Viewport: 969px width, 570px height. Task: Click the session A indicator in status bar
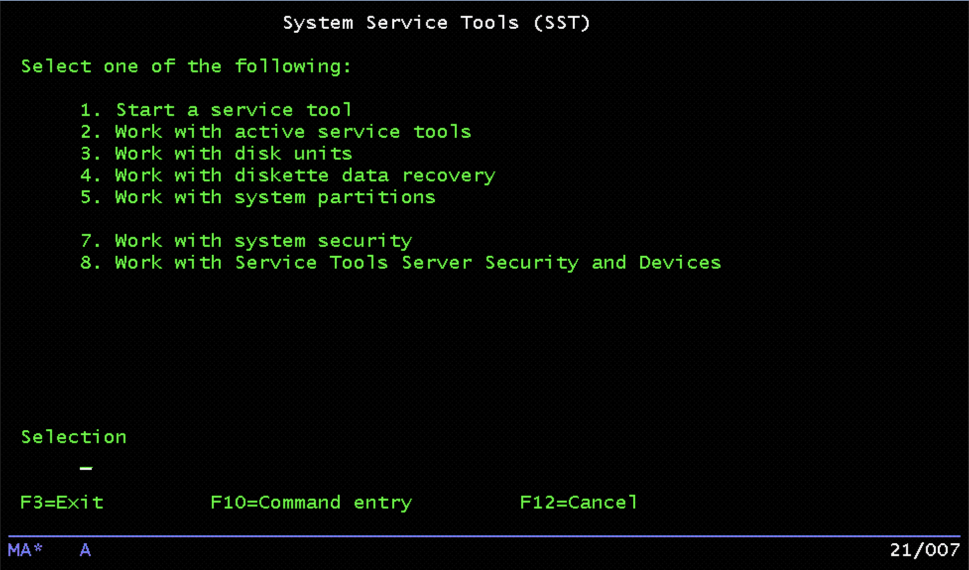pos(85,550)
